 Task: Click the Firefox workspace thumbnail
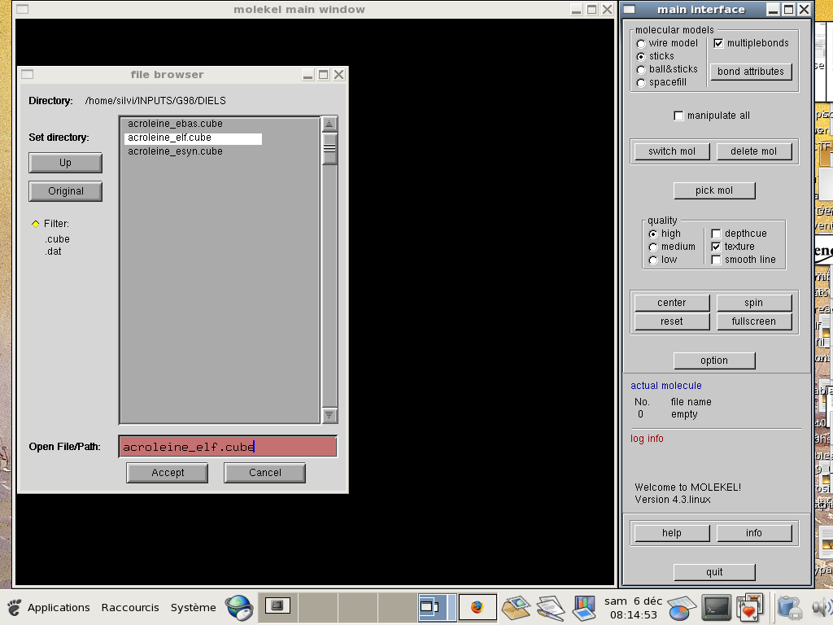[478, 607]
